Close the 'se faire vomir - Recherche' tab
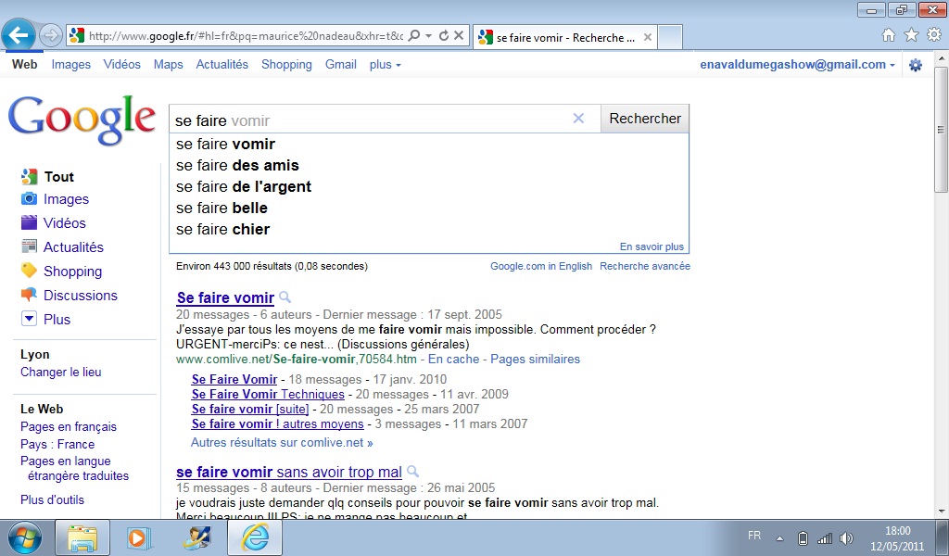 click(648, 37)
